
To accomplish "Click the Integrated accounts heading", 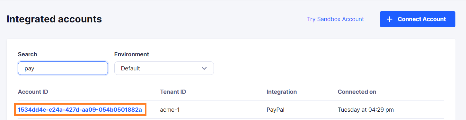I will pos(54,19).
